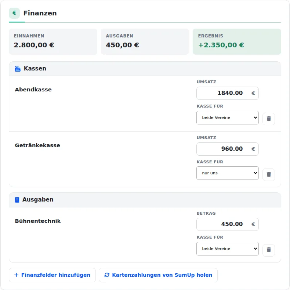
Task: Click the ERGEBNIS card label
Action: 210,36
